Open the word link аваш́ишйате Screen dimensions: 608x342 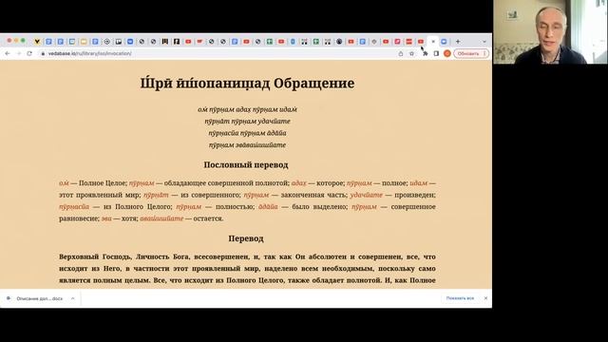click(x=161, y=218)
